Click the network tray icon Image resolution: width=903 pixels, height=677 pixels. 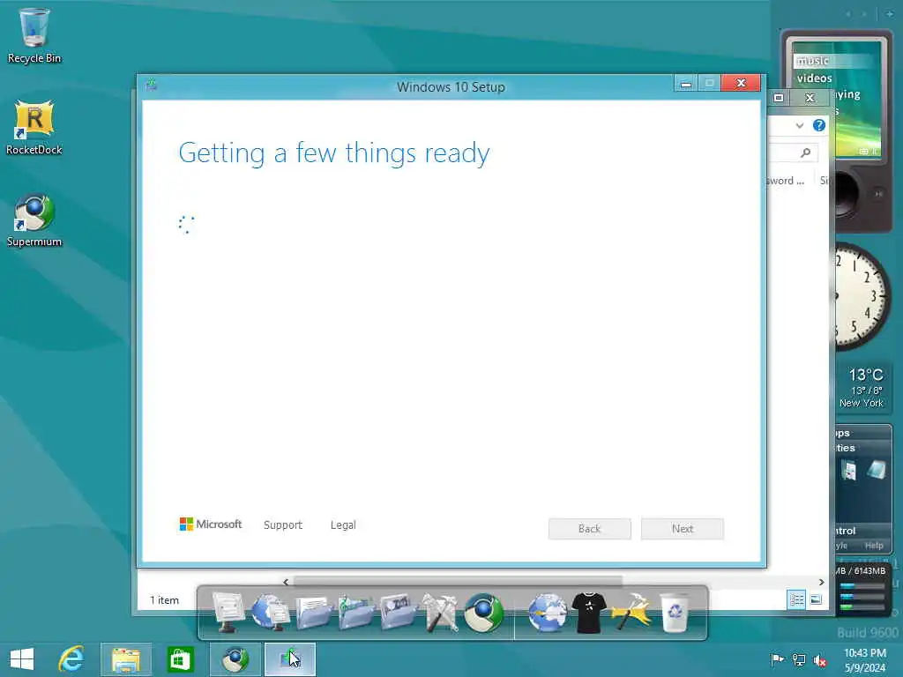[799, 659]
